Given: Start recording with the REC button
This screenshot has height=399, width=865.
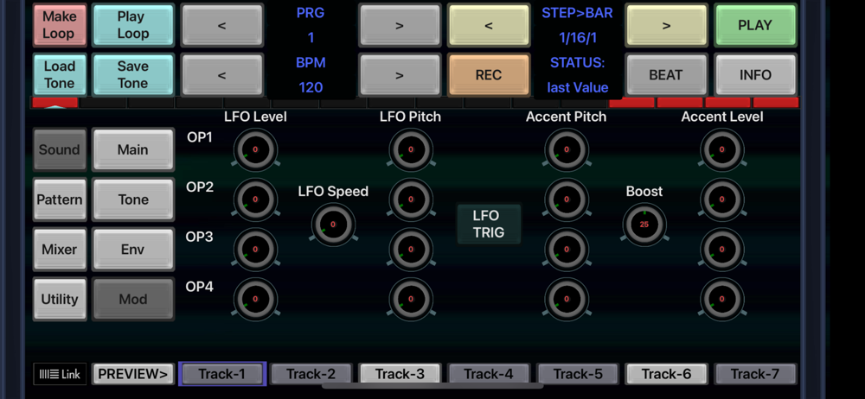Looking at the screenshot, I should (x=488, y=75).
